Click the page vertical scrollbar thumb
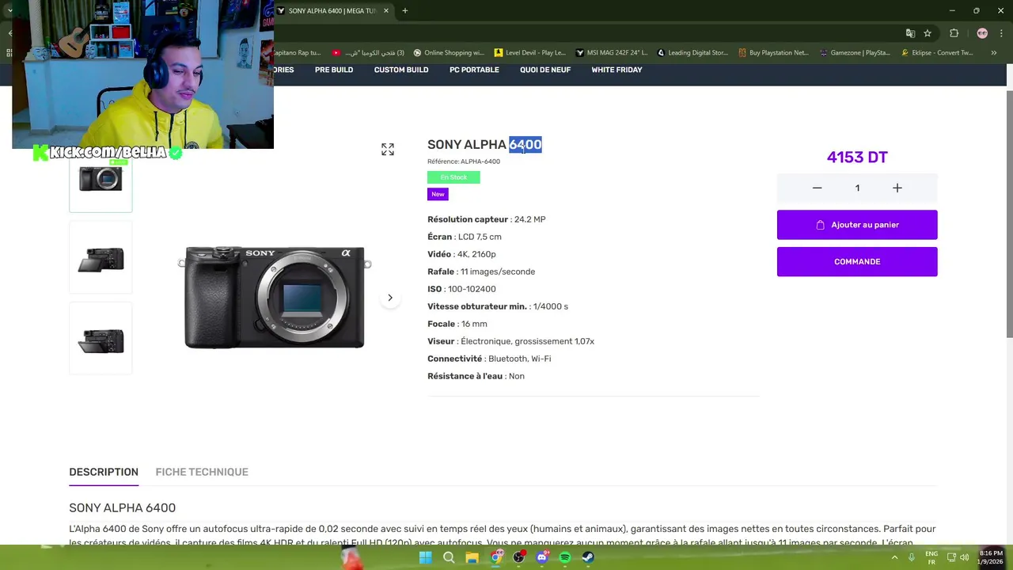 pyautogui.click(x=1009, y=214)
